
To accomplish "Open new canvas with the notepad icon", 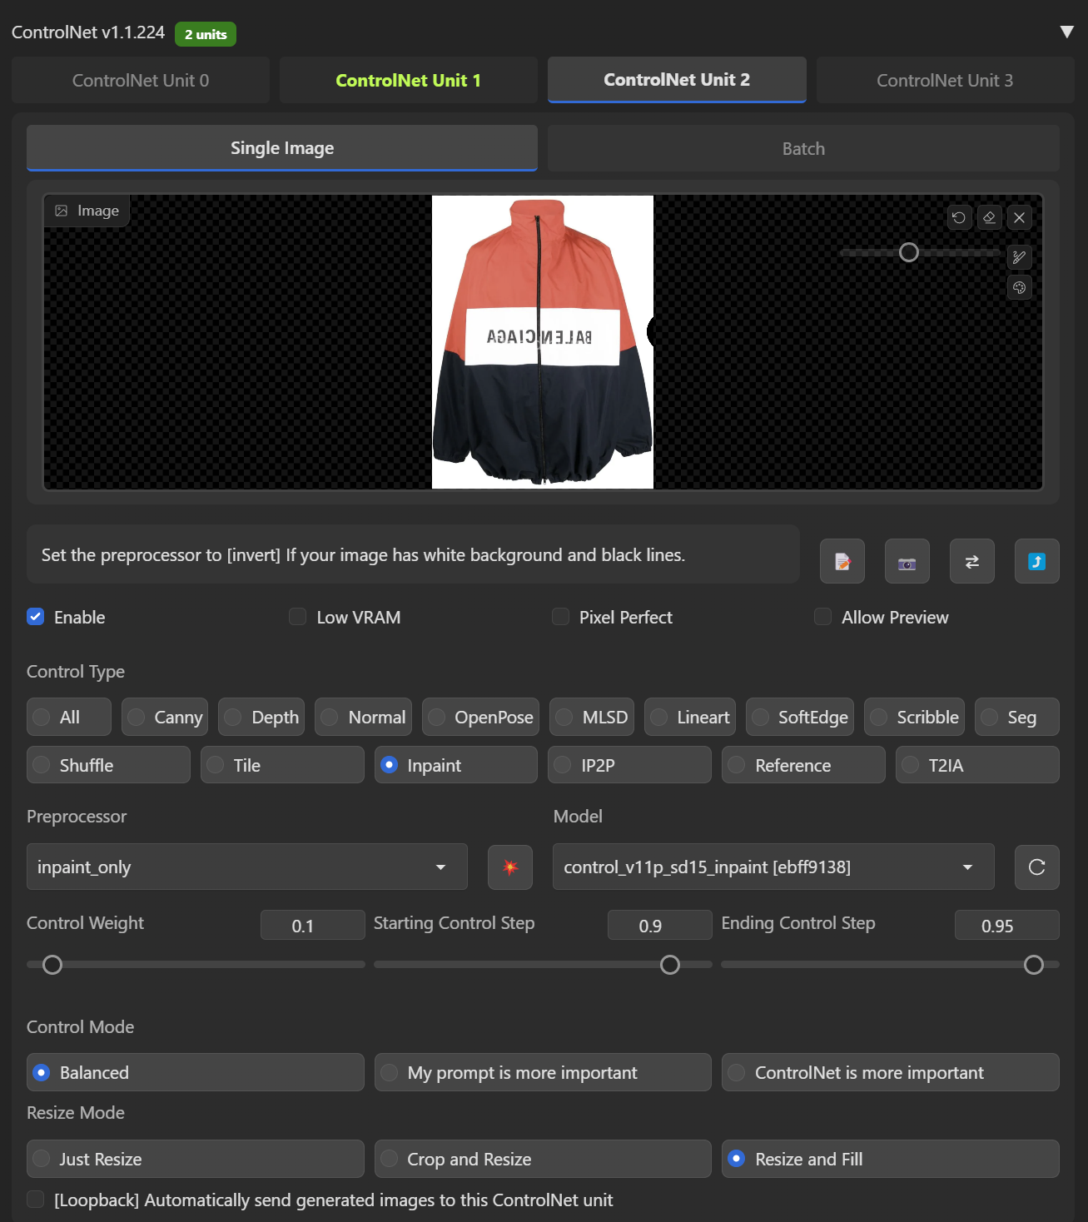I will point(842,562).
